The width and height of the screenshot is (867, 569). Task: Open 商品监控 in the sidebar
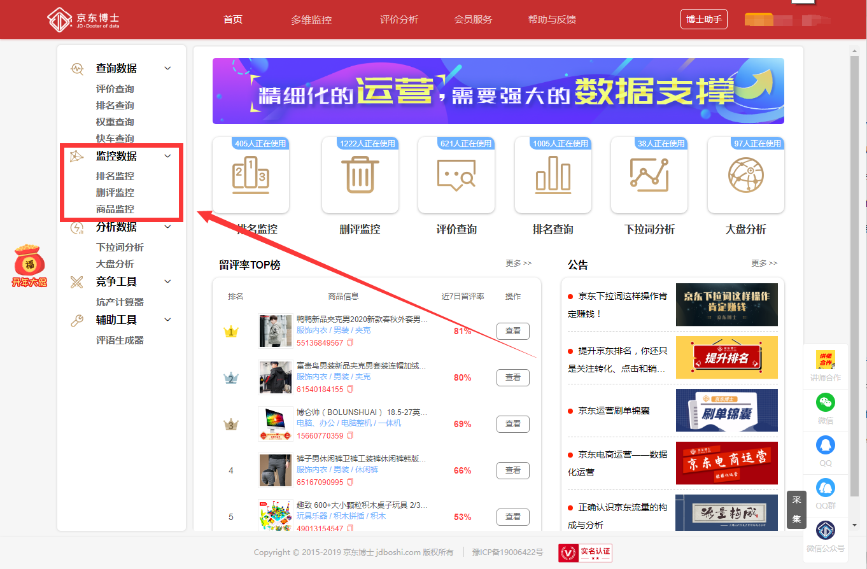coord(115,209)
